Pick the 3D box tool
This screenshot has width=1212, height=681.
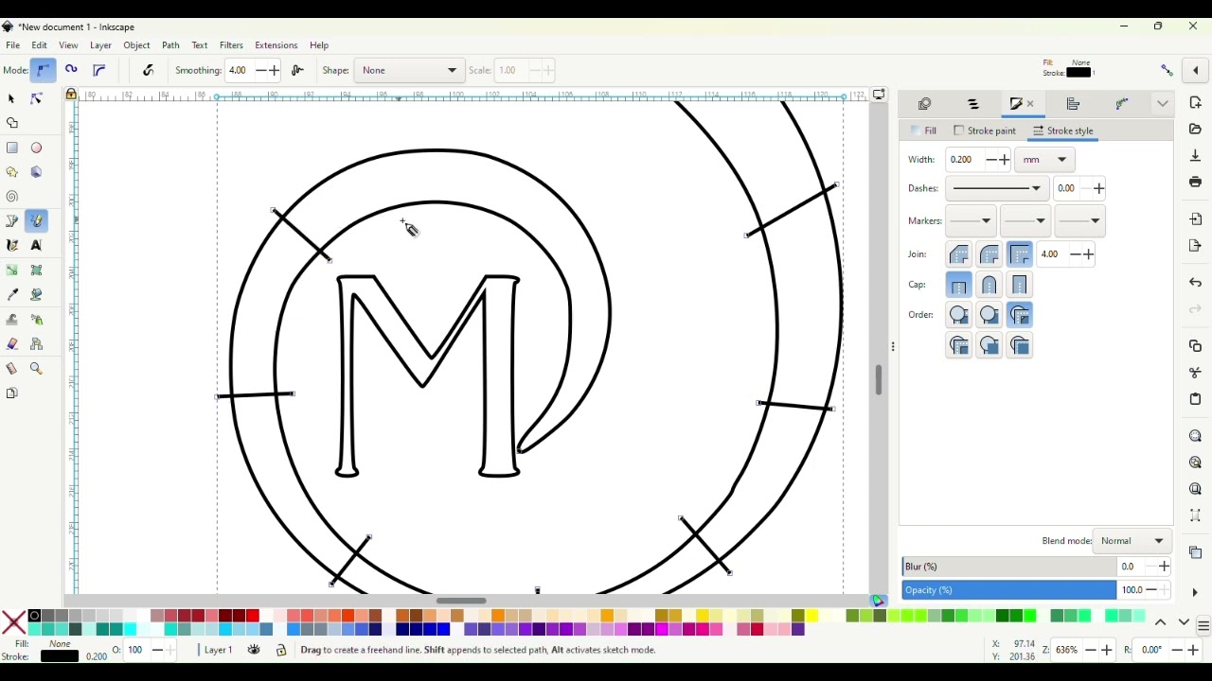pyautogui.click(x=37, y=173)
